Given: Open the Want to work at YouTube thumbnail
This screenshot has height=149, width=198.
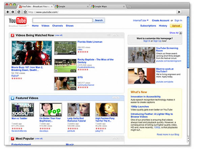Looking at the screenshot, I should 142,76.
